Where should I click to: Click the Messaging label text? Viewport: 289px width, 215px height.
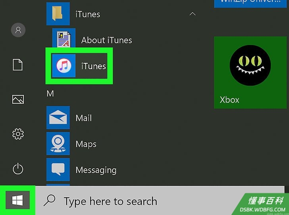(96, 170)
